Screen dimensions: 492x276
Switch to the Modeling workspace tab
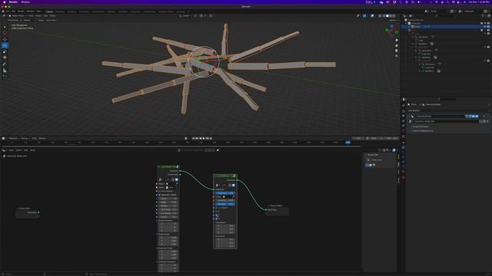[60, 11]
